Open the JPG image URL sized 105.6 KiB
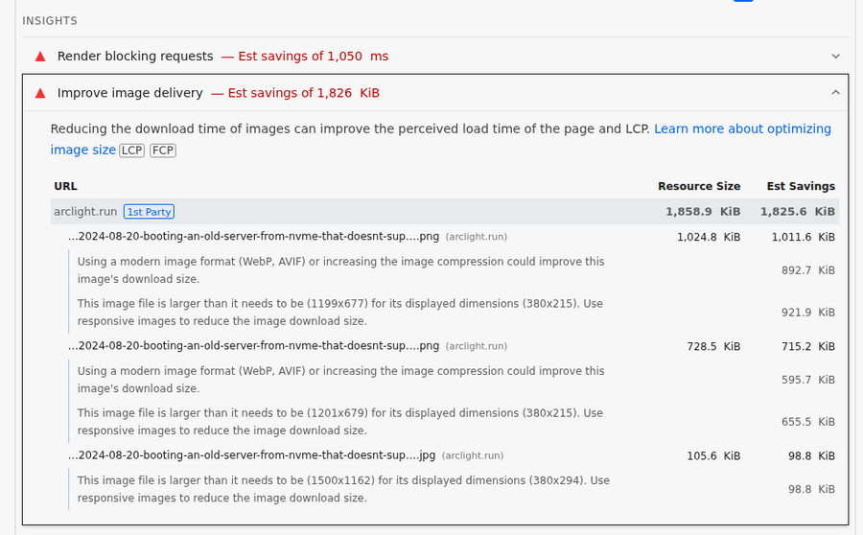 pyautogui.click(x=251, y=455)
